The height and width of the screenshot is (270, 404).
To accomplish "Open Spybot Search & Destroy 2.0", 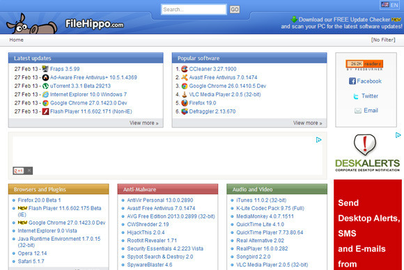I will (x=160, y=257).
